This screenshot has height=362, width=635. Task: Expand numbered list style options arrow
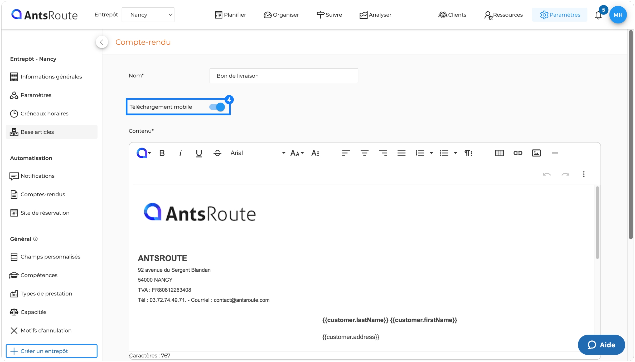coord(431,153)
